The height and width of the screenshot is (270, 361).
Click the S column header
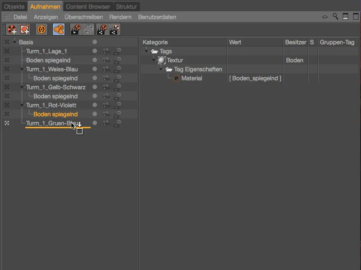313,42
